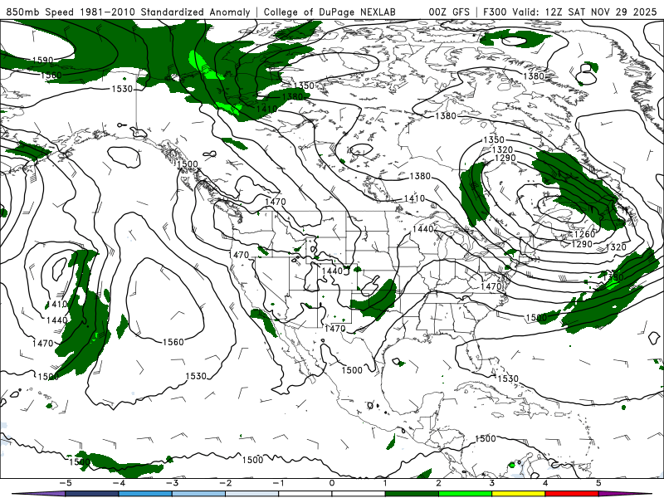Click the bright green 2-to-3 color bar segment
The image size is (664, 498).
pyautogui.click(x=465, y=494)
